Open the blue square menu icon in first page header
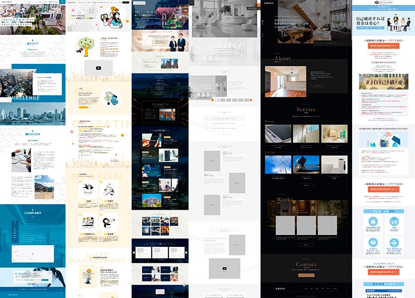 pos(62,2)
